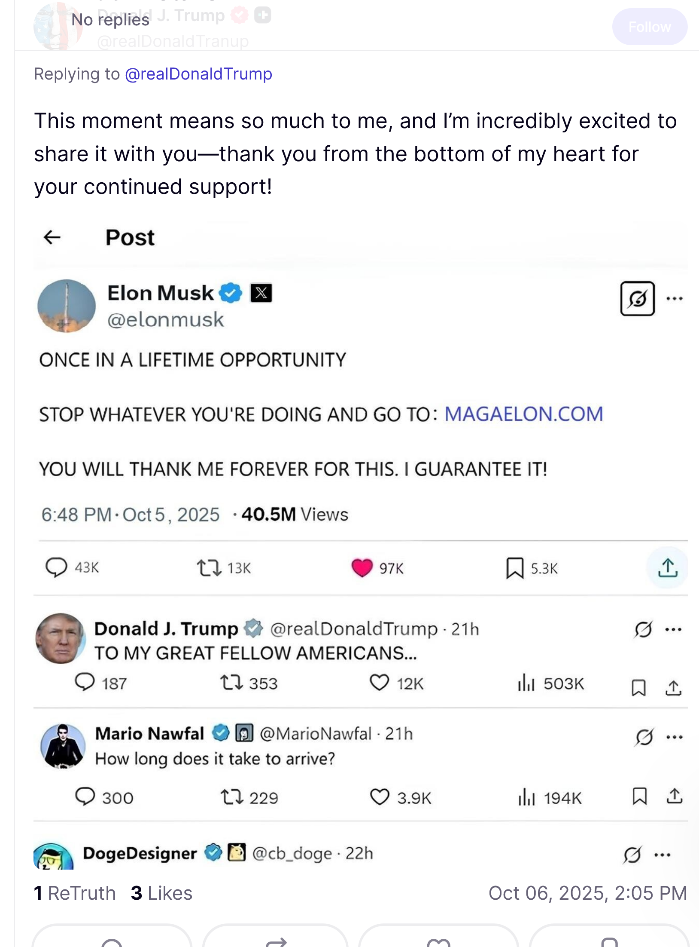Click the red heart showing 97K
The width and height of the screenshot is (699, 947).
click(x=362, y=567)
